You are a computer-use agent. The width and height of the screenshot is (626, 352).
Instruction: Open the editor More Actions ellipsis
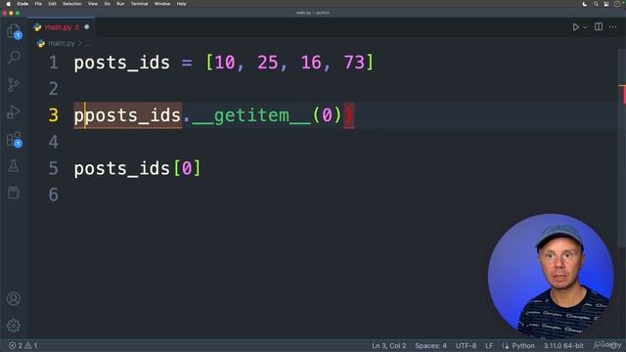pyautogui.click(x=613, y=26)
